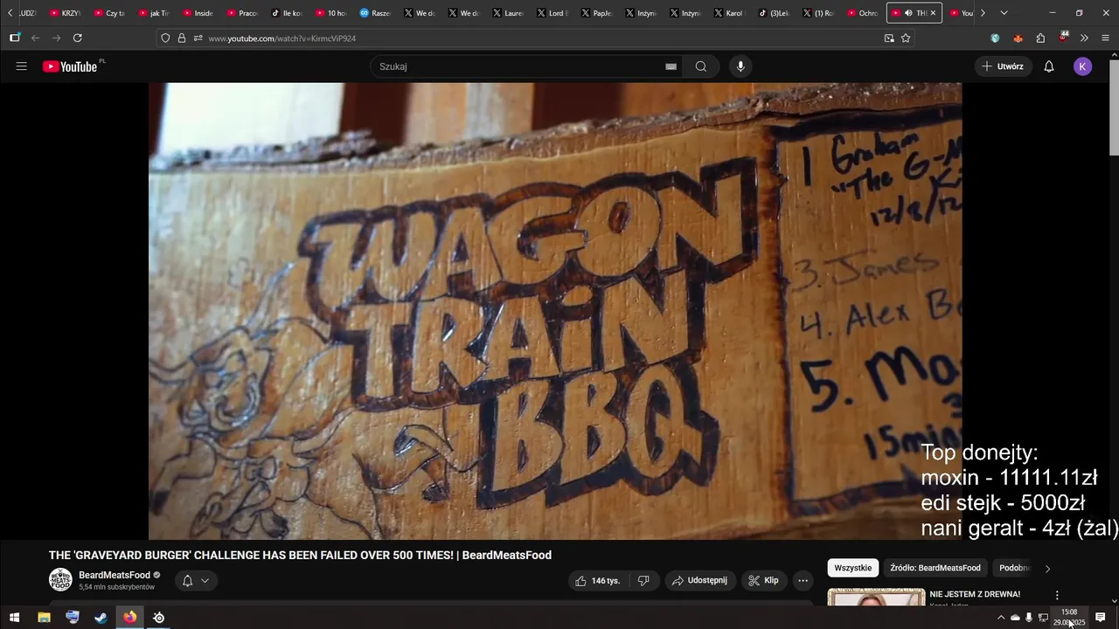Open Windows Start menu

[14, 618]
